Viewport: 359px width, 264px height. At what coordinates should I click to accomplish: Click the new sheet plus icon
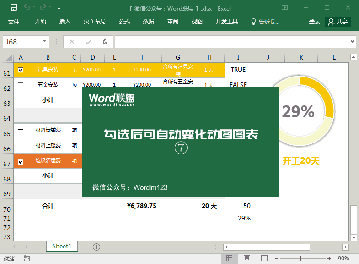(x=96, y=247)
